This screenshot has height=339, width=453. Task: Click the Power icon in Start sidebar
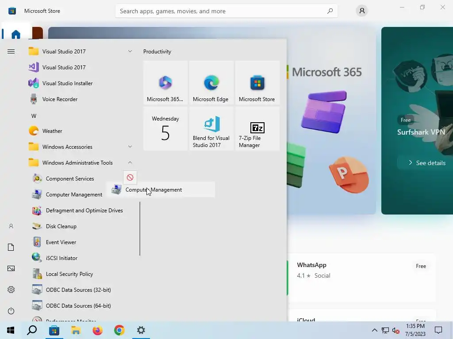(11, 311)
